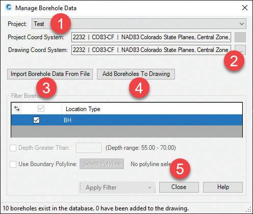Expand the Apply Filter dropdown arrow
Image resolution: width=253 pixels, height=214 pixels.
click(149, 188)
